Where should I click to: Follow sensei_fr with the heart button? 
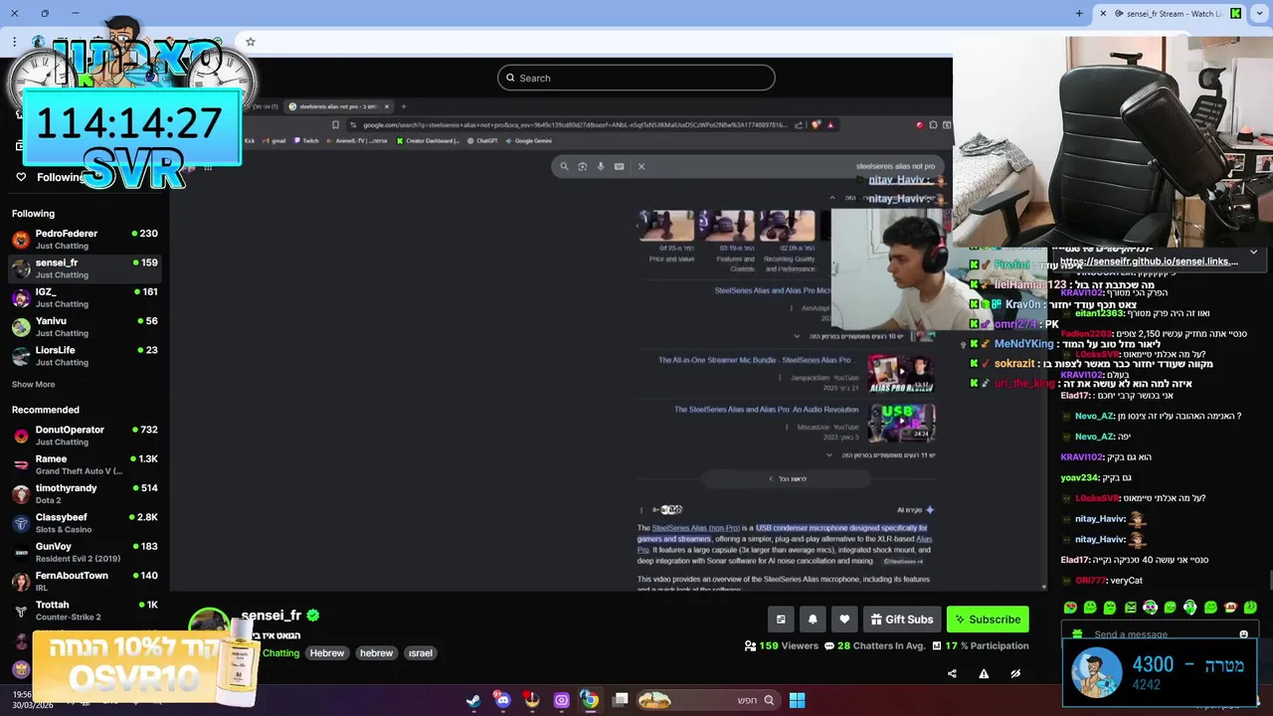pyautogui.click(x=844, y=619)
